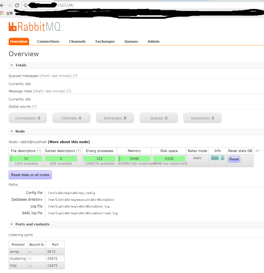Click the File descriptors 52 usage bar
Image resolution: width=264 pixels, height=273 pixels.
pyautogui.click(x=26, y=159)
